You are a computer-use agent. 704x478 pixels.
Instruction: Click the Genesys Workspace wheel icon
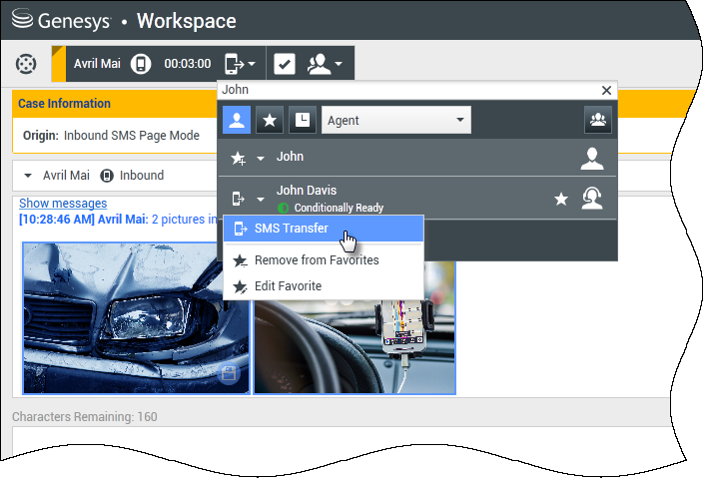click(26, 64)
